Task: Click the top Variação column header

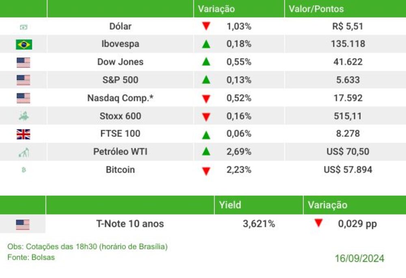Action: (x=216, y=9)
